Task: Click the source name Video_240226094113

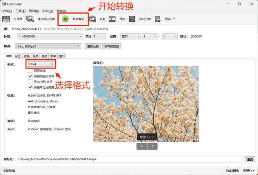Action: [26, 29]
